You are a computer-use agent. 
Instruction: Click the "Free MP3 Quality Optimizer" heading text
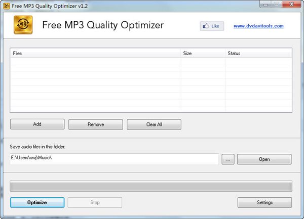(103, 25)
